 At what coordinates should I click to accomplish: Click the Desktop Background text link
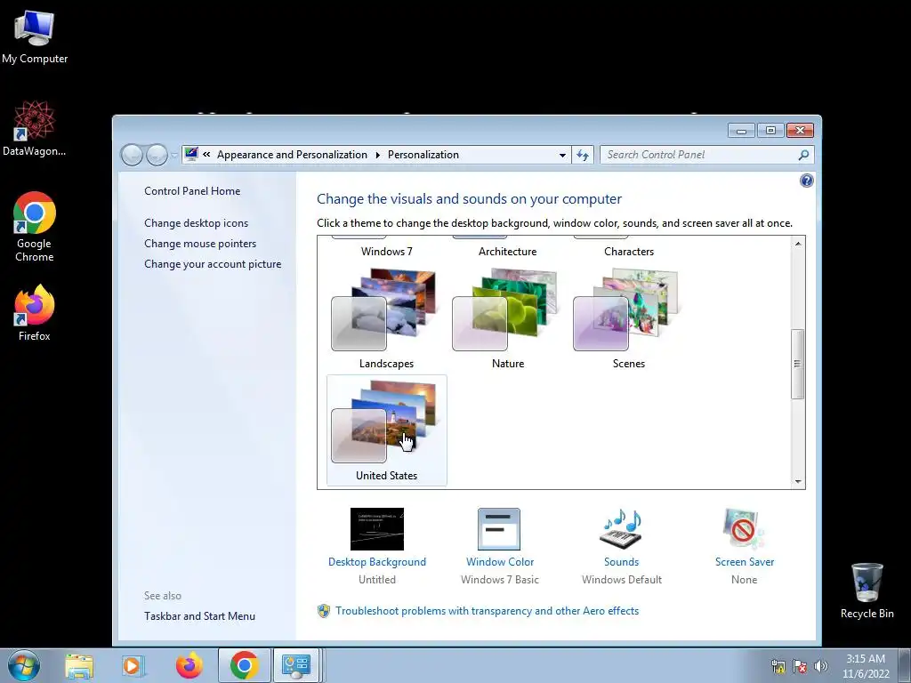tap(377, 562)
